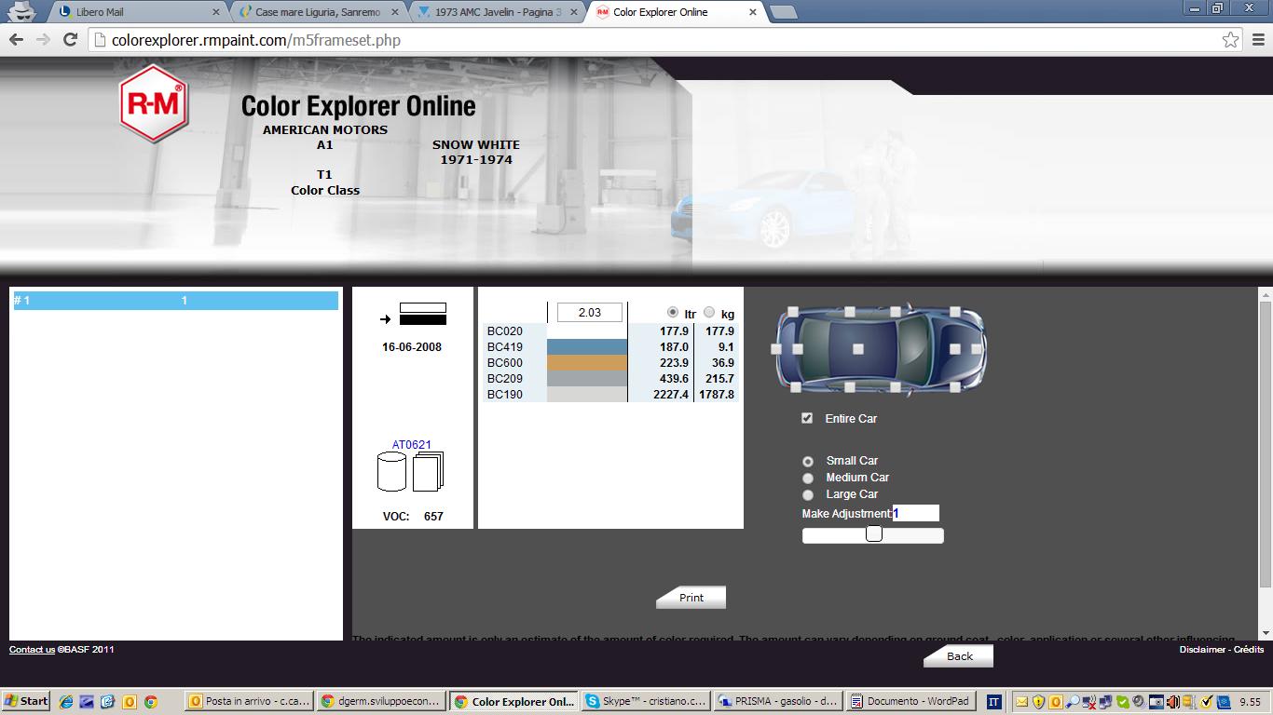
Task: Close the Libero Mail tab
Action: (x=216, y=12)
